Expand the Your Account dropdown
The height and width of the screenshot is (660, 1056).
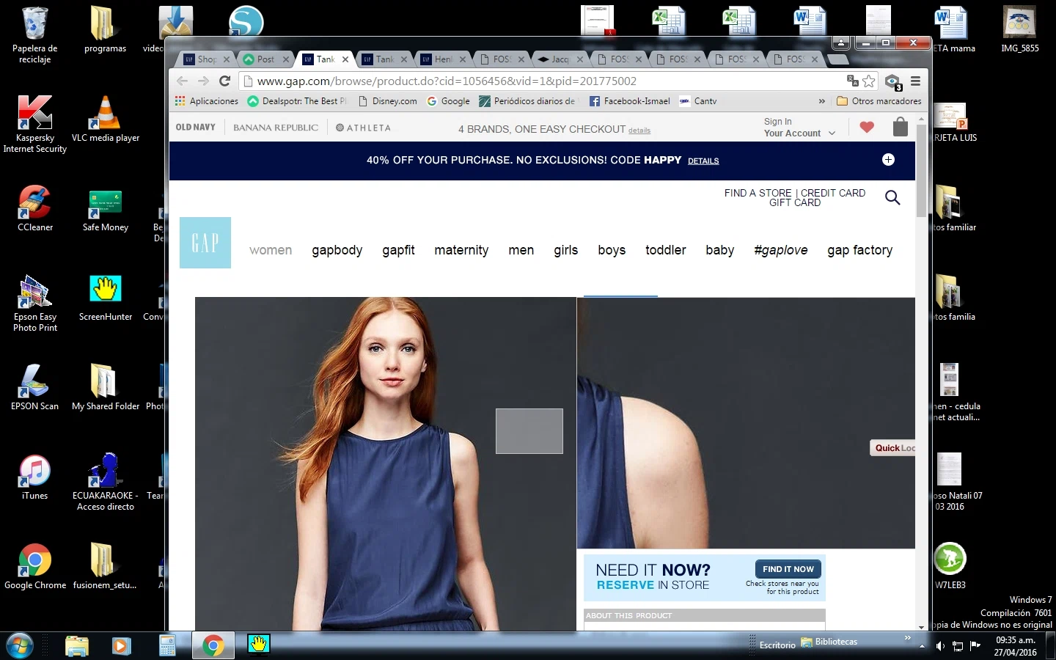pyautogui.click(x=799, y=133)
